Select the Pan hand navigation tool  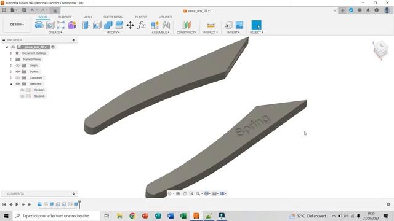click(185, 193)
